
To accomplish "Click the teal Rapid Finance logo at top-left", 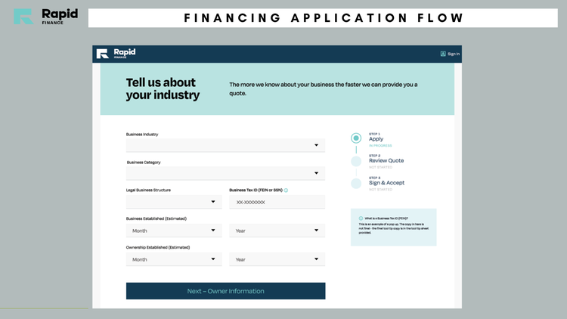I will [x=46, y=17].
